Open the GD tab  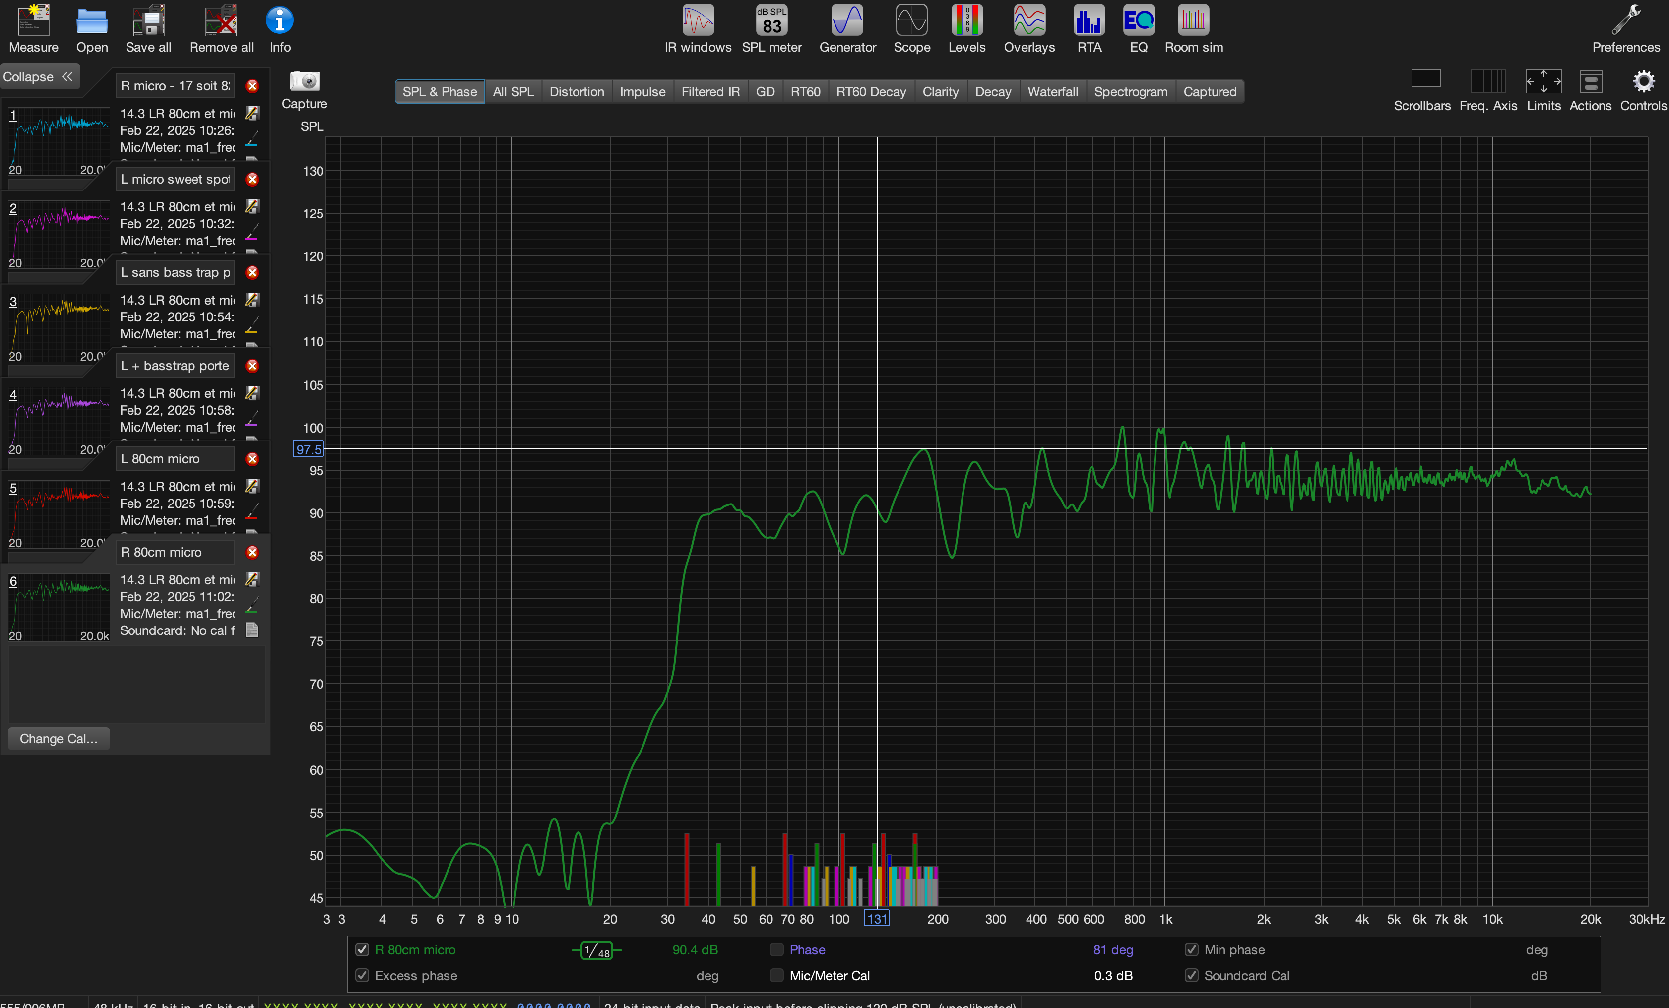765,91
